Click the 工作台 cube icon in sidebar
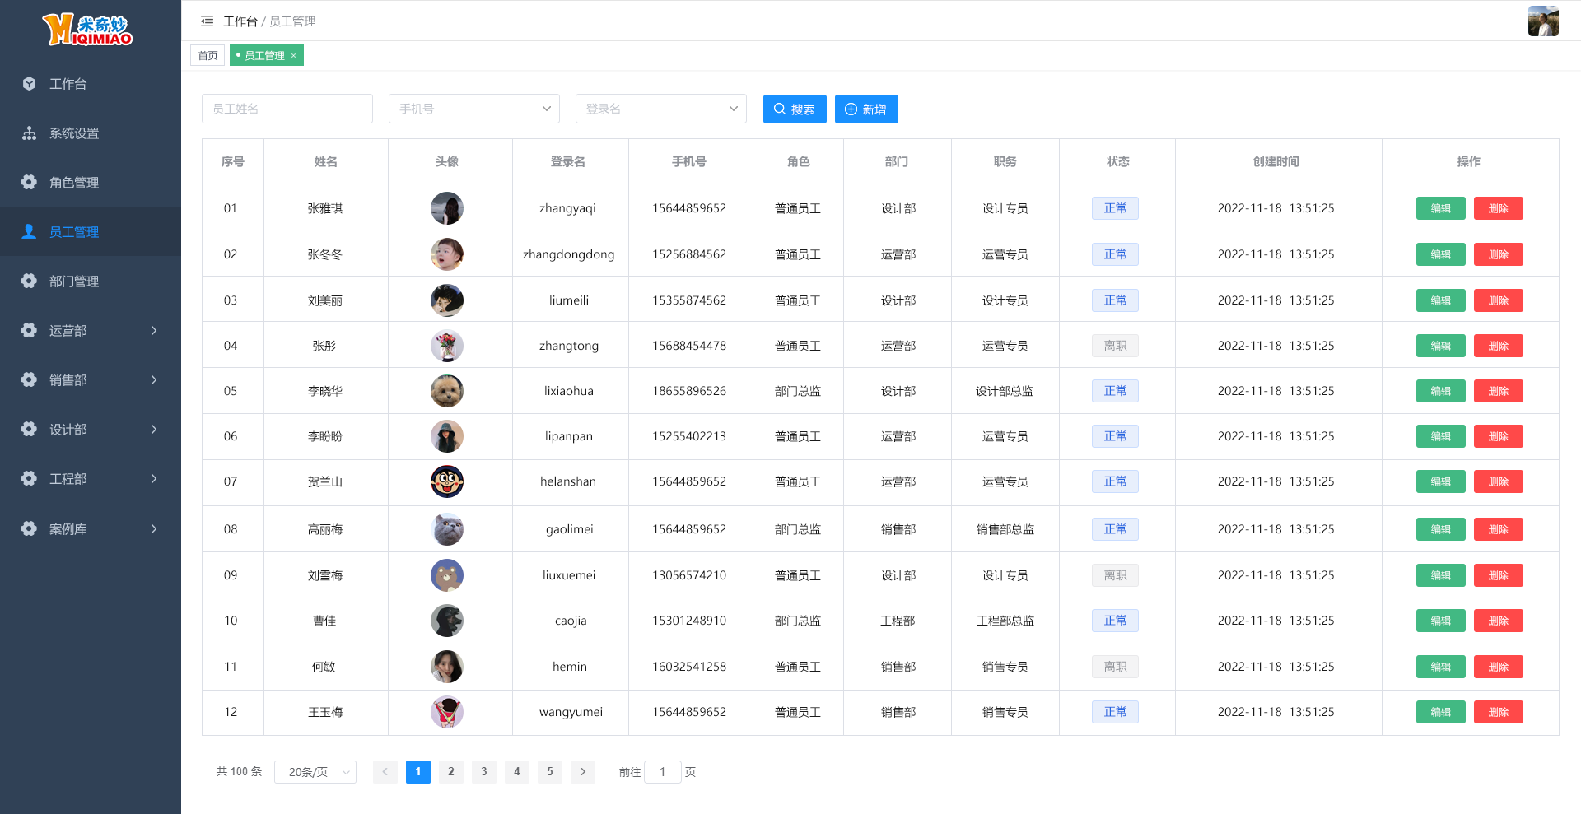The width and height of the screenshot is (1581, 814). [29, 83]
